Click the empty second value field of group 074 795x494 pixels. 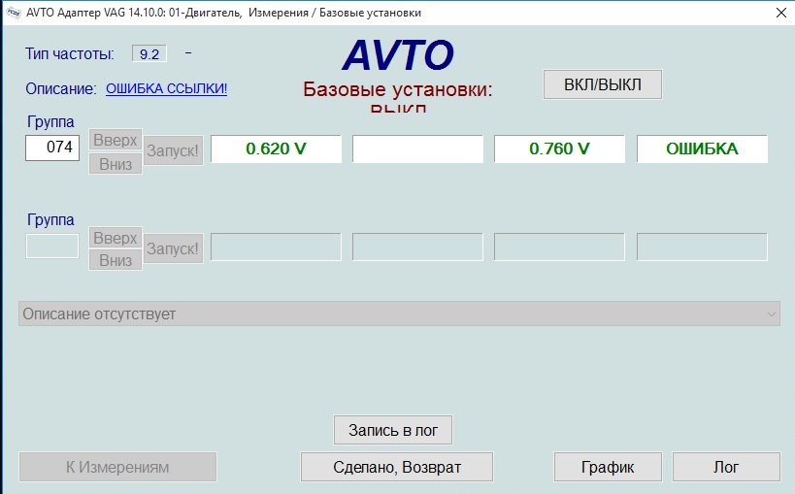click(417, 148)
